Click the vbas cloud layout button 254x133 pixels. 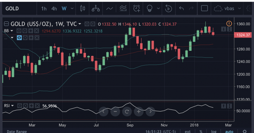[x=224, y=9]
